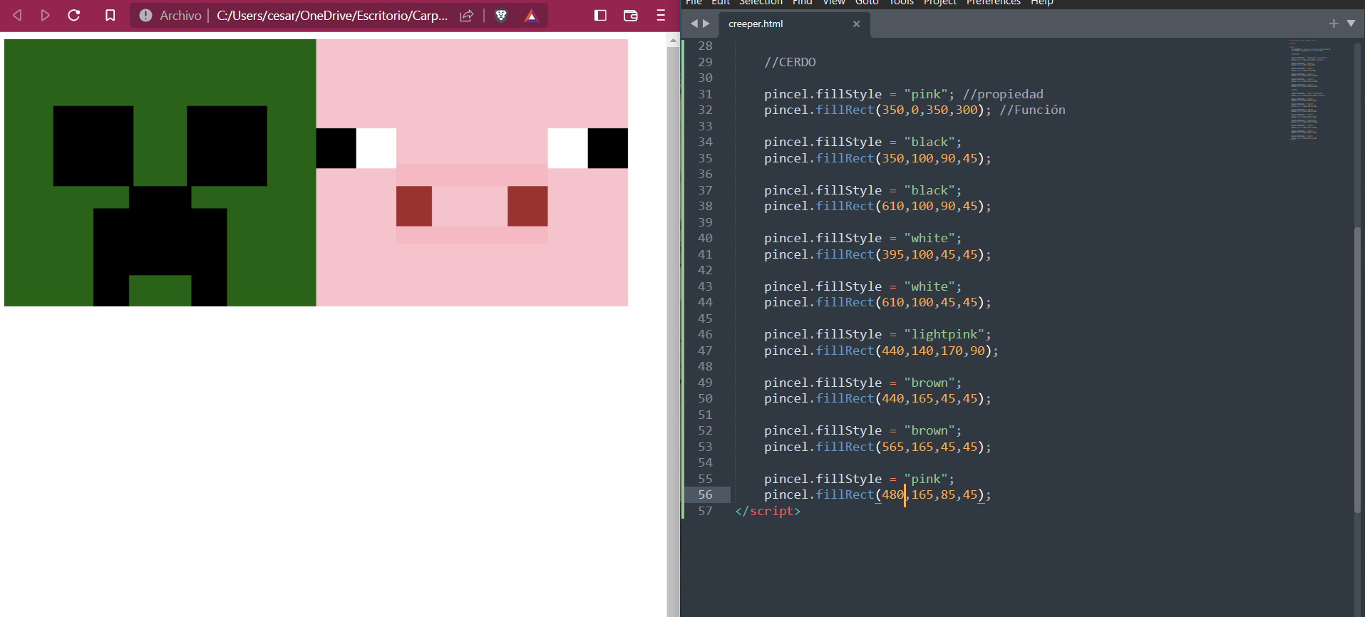
Task: Open the Project menu in Sublime
Action: [x=940, y=2]
